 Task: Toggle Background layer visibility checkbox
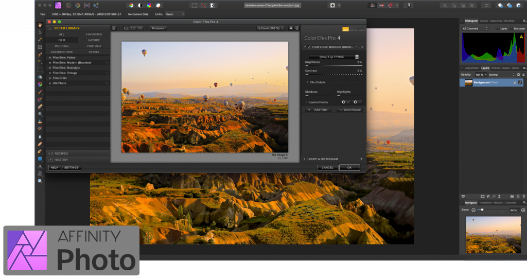point(520,82)
